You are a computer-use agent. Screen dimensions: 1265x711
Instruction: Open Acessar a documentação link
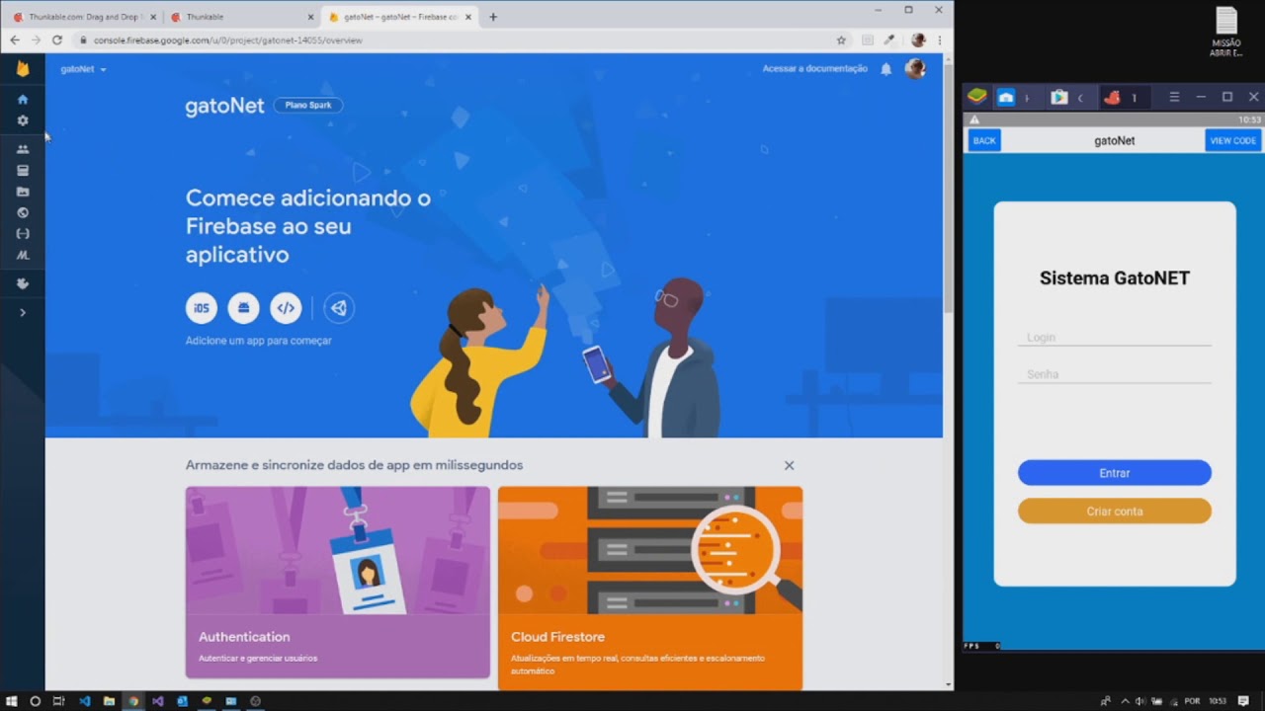pos(814,68)
